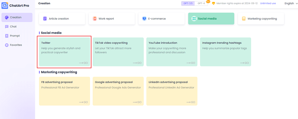Click the member rights expiry date text
298x119 pixels.
(x=237, y=3)
